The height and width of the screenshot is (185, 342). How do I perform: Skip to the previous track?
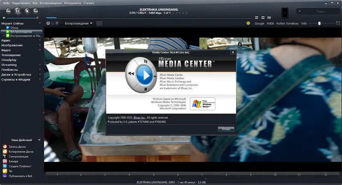(x=8, y=11)
